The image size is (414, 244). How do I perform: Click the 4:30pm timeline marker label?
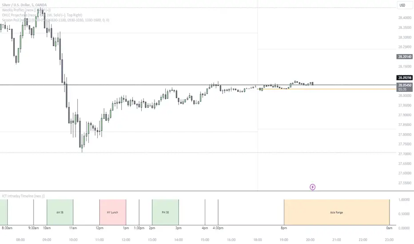218,228
